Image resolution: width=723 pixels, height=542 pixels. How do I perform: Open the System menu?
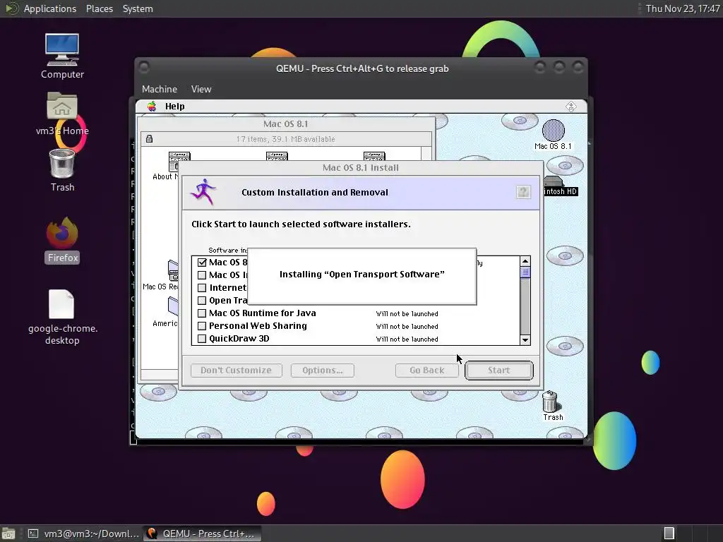click(138, 8)
